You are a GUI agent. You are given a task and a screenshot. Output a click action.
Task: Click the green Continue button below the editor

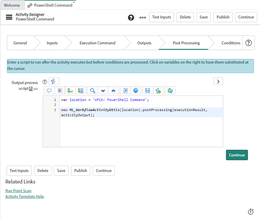coord(237,155)
